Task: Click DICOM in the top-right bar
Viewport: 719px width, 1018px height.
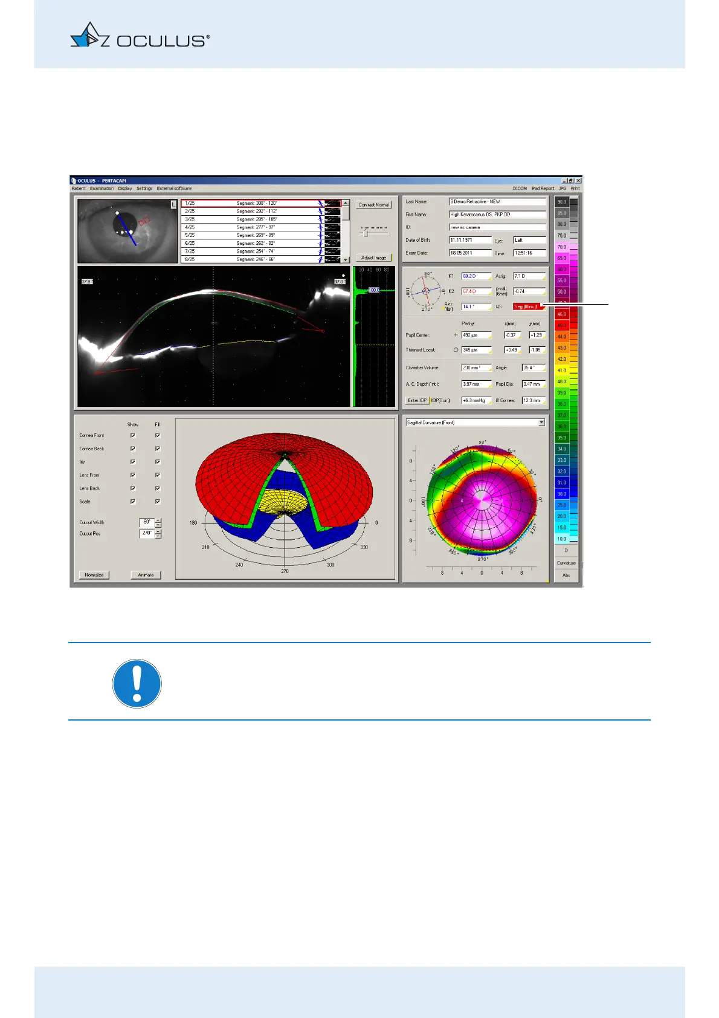Action: click(x=520, y=189)
